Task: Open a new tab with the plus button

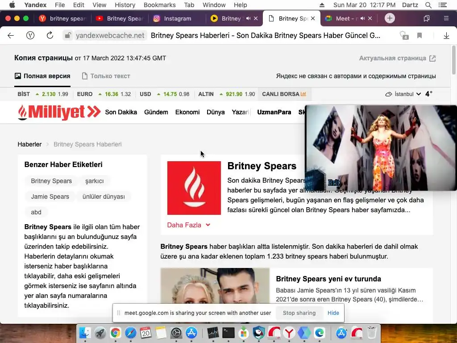Action: (390, 18)
